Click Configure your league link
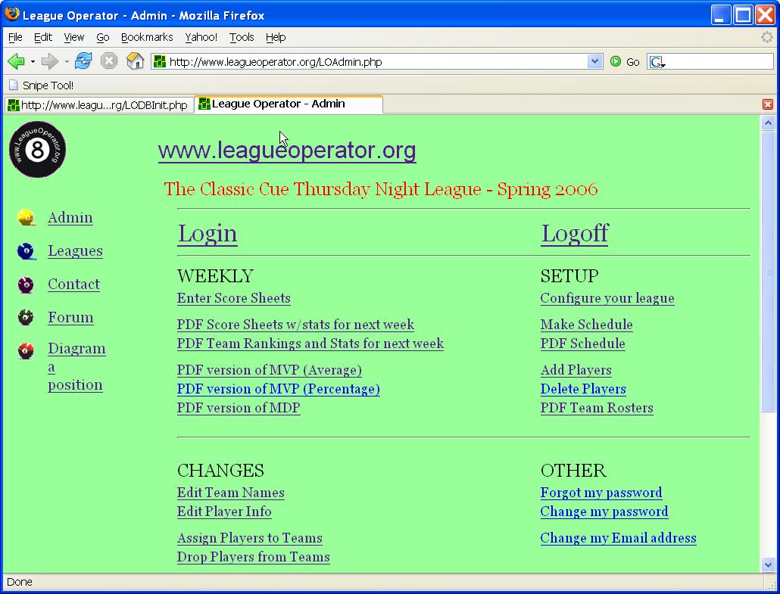The height and width of the screenshot is (594, 780). click(x=607, y=298)
